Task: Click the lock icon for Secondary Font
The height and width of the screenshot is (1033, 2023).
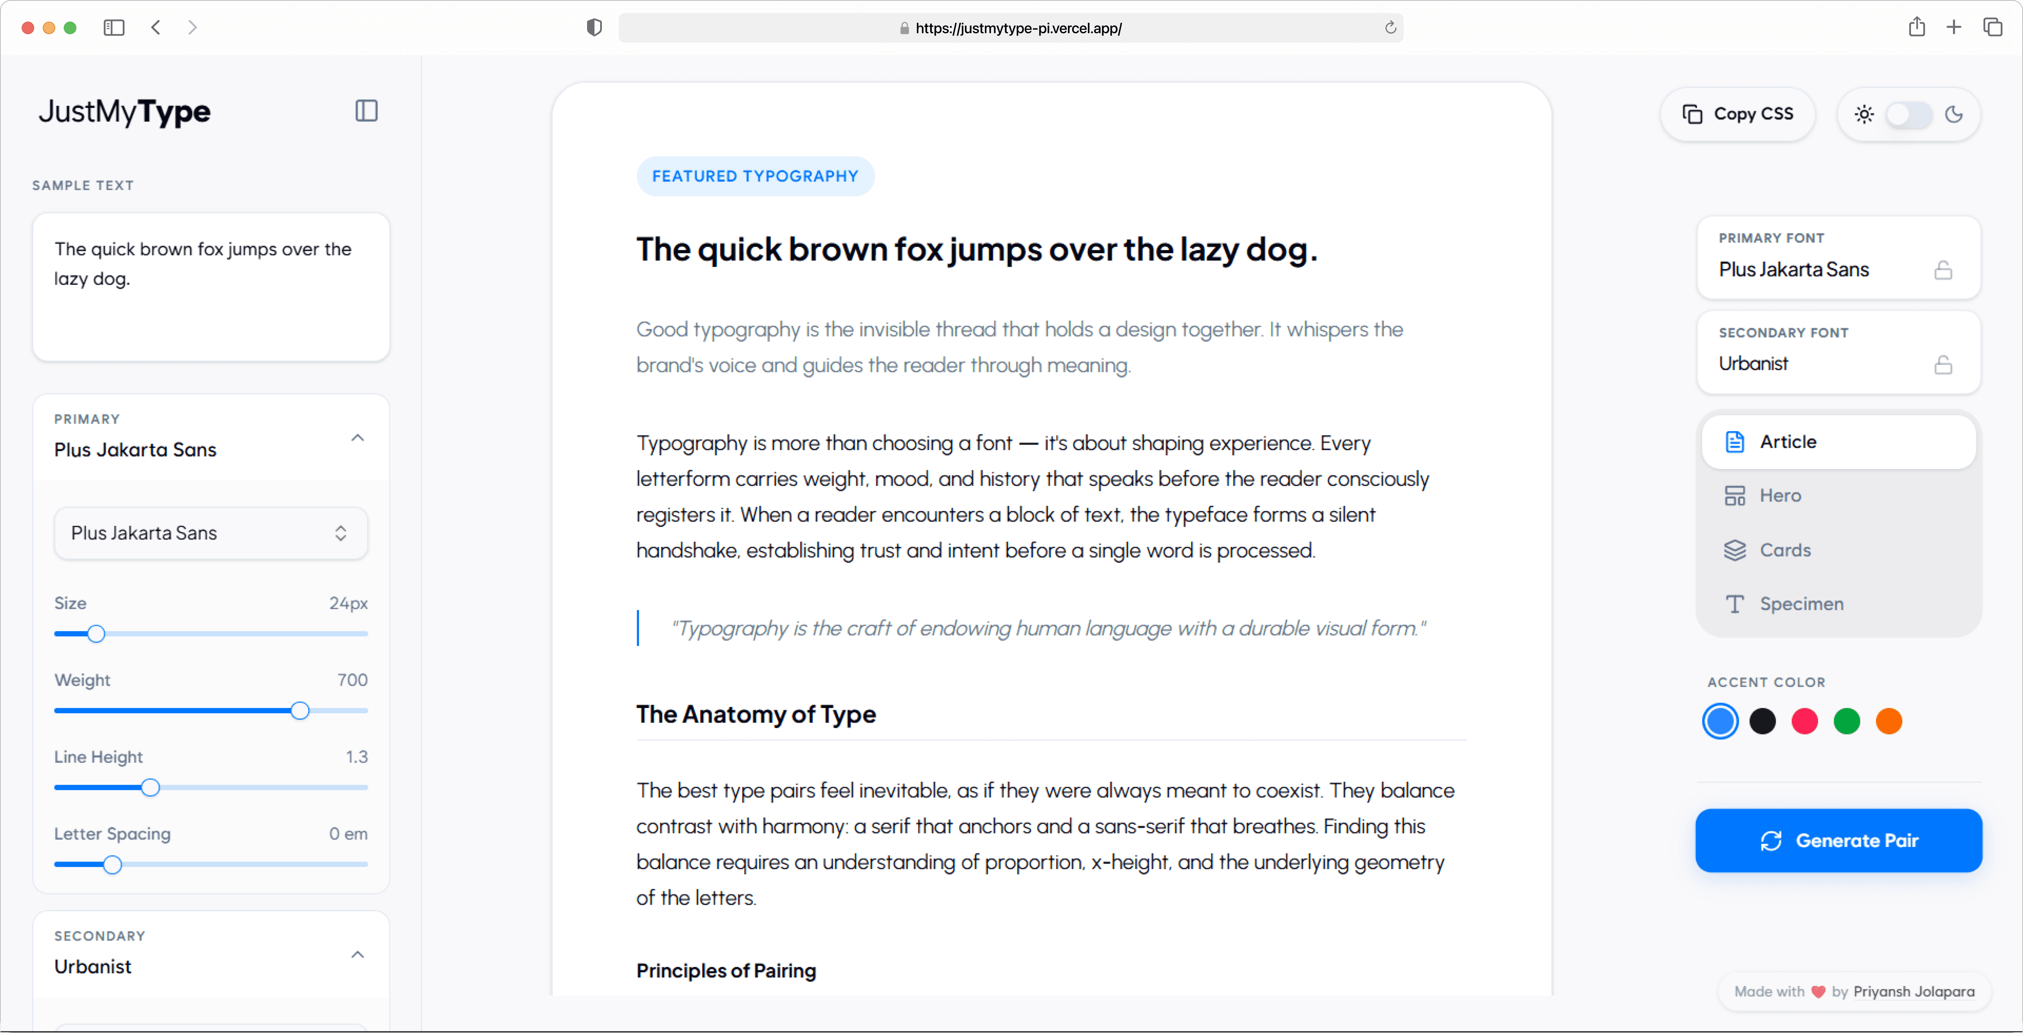Action: pos(1943,365)
